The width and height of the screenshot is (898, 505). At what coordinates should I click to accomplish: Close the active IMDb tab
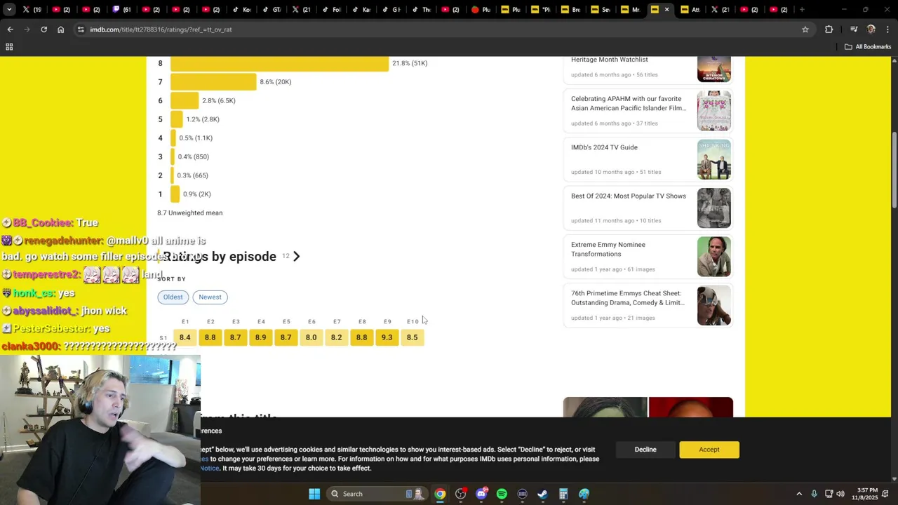click(x=666, y=10)
